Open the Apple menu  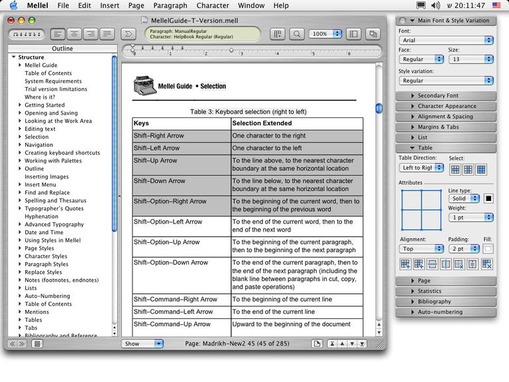click(13, 5)
